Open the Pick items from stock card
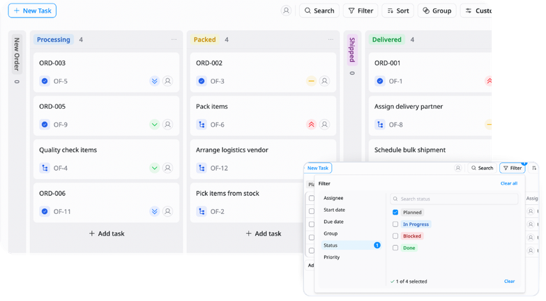Screen dimensions: 546x301 coord(248,203)
